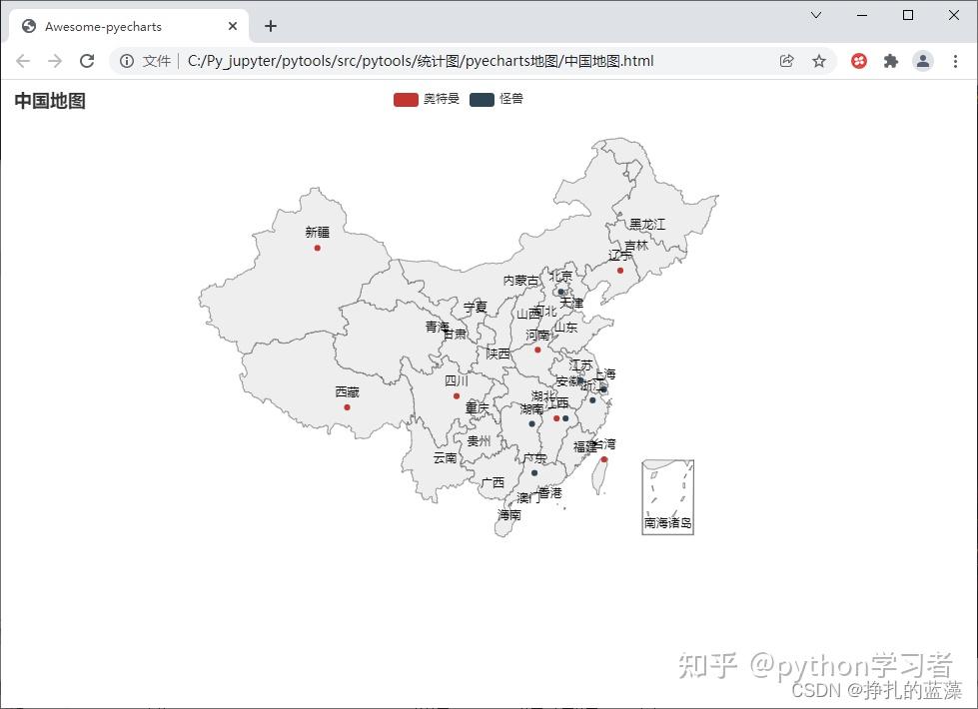Open the extensions puzzle piece icon
Screen dimensions: 978x709
pos(890,61)
